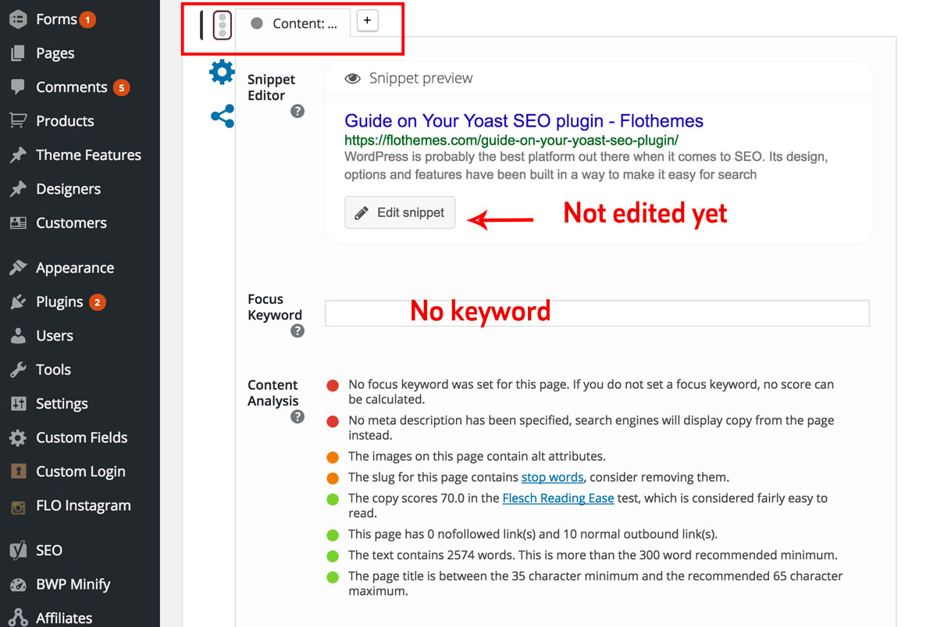
Task: Click the Focus Keyword help icon
Action: coord(297,331)
